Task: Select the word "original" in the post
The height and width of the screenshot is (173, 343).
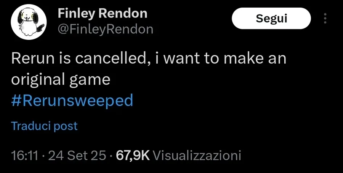Action: click(x=38, y=80)
